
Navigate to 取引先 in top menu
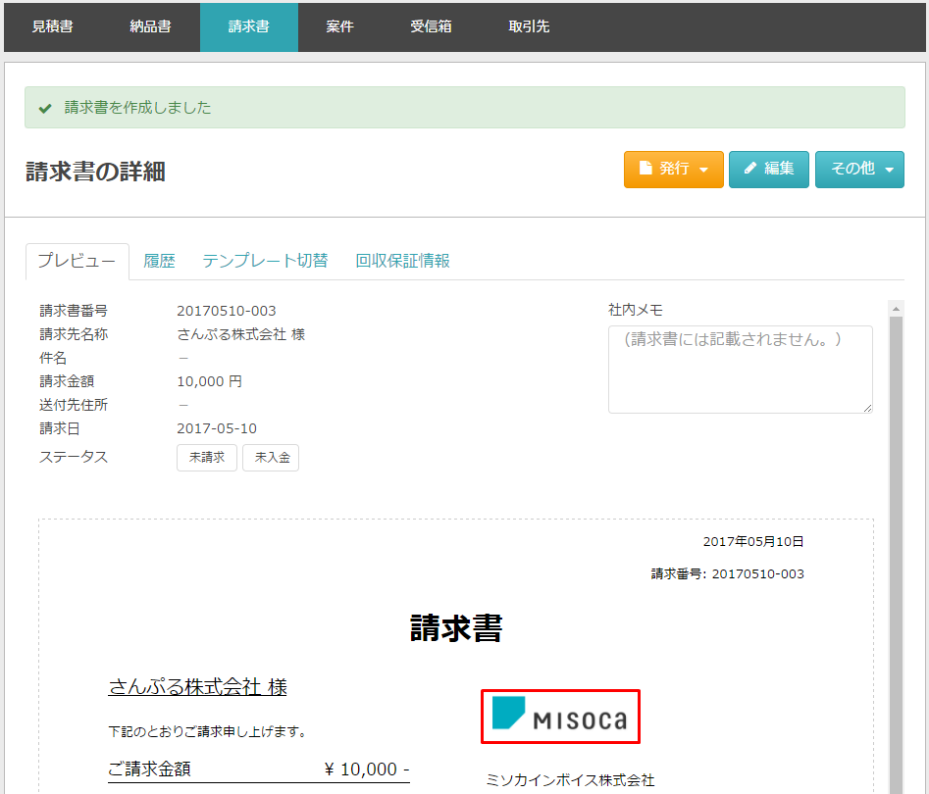tap(529, 26)
